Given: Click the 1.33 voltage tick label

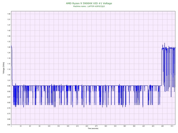Looking at the screenshot, I should coord(9,42).
